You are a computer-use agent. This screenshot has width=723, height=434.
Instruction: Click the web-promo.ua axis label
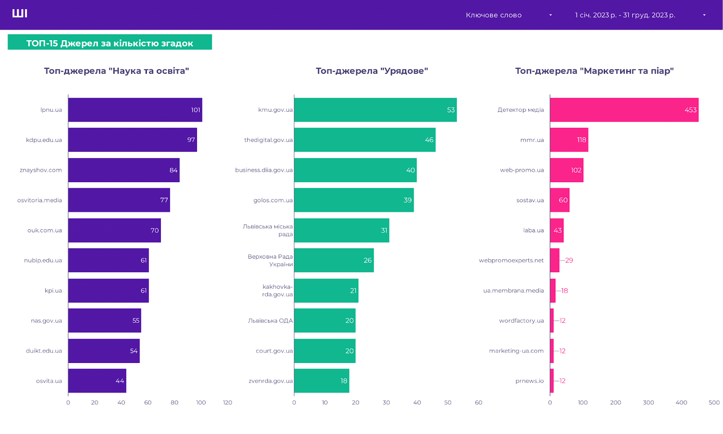click(522, 170)
